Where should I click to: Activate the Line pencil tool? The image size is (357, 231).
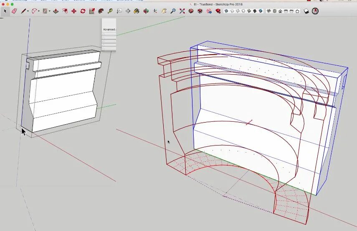click(23, 11)
